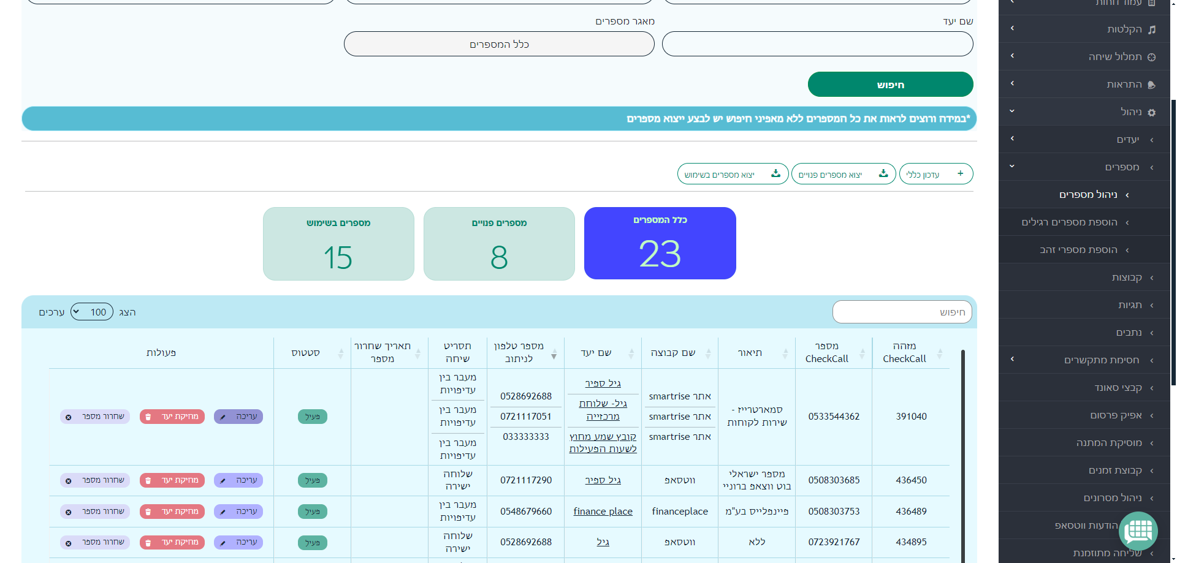Open גיל link in row 434895
Image resolution: width=1177 pixels, height=563 pixels.
(x=603, y=542)
